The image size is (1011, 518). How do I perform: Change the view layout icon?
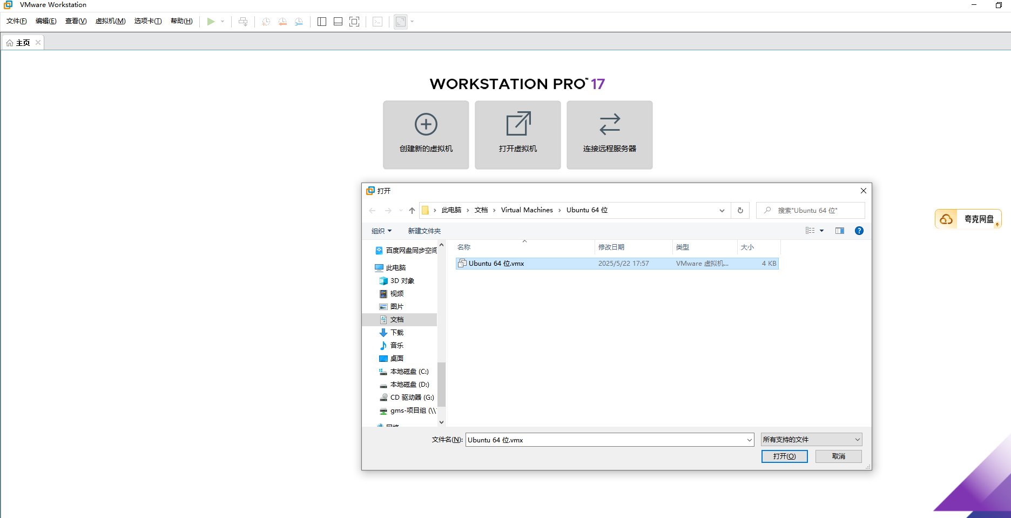[x=810, y=231]
